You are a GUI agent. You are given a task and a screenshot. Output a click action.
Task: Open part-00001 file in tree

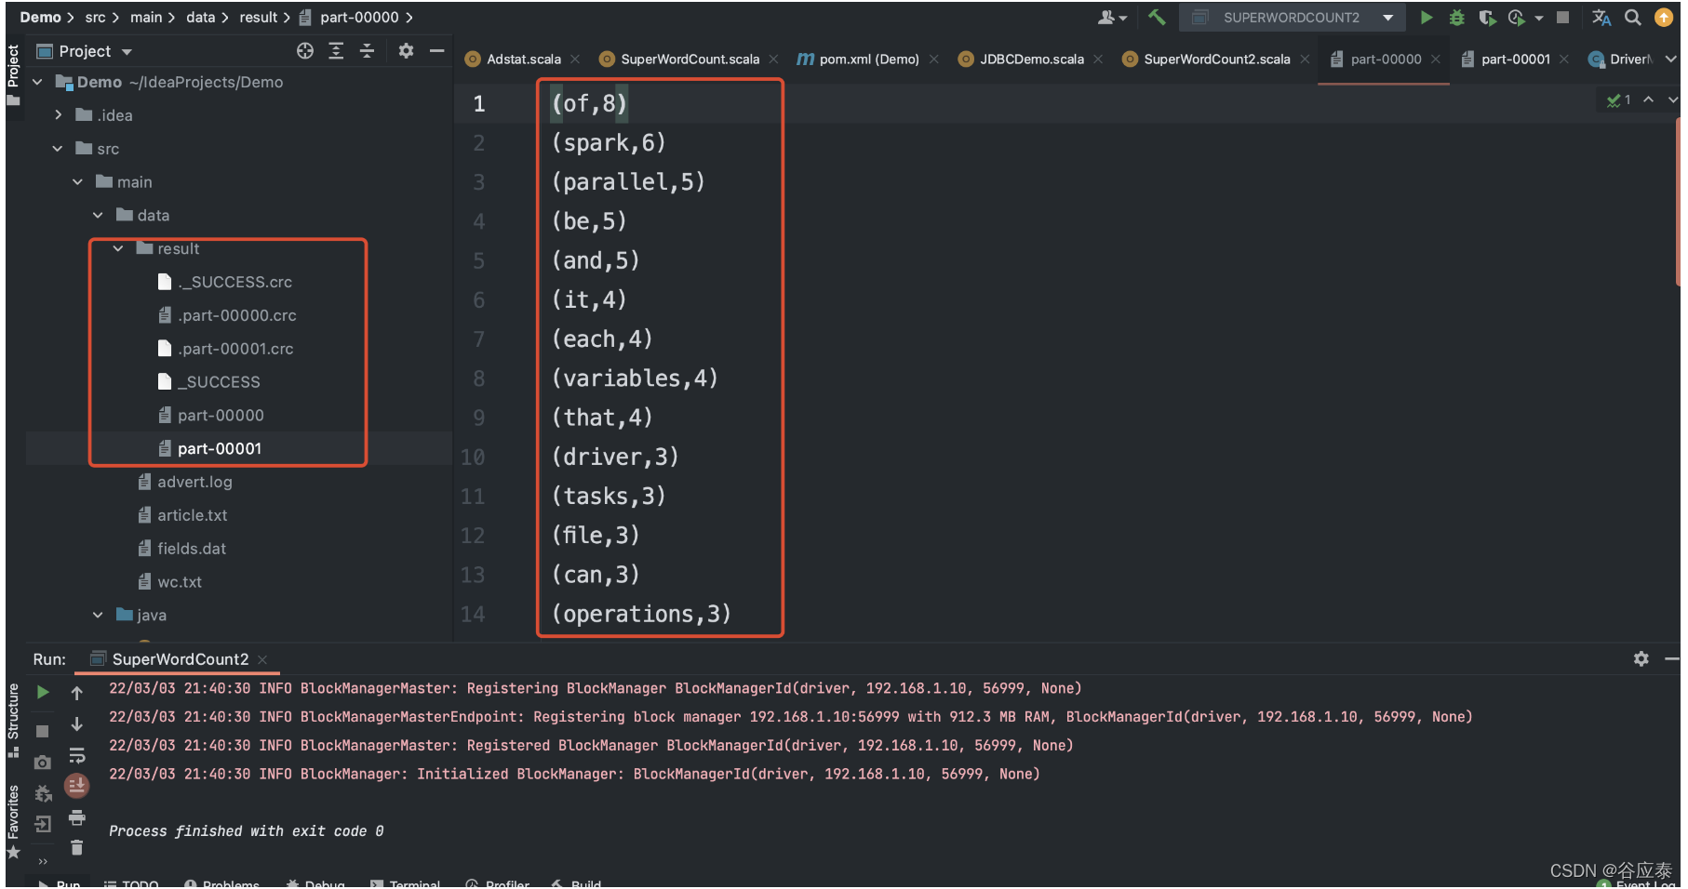tap(220, 448)
